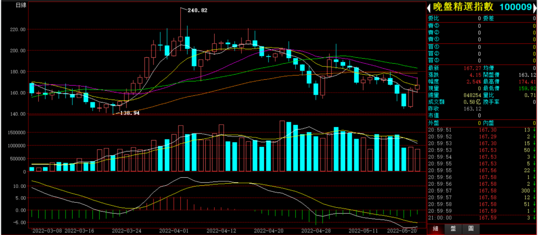Select the 最低價 value 159.92

[528, 88]
